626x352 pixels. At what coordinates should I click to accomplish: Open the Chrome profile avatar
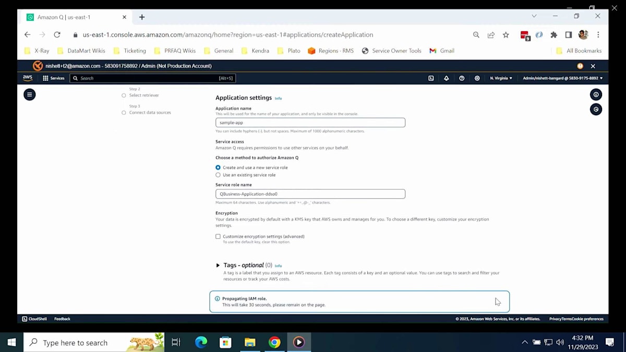[583, 35]
